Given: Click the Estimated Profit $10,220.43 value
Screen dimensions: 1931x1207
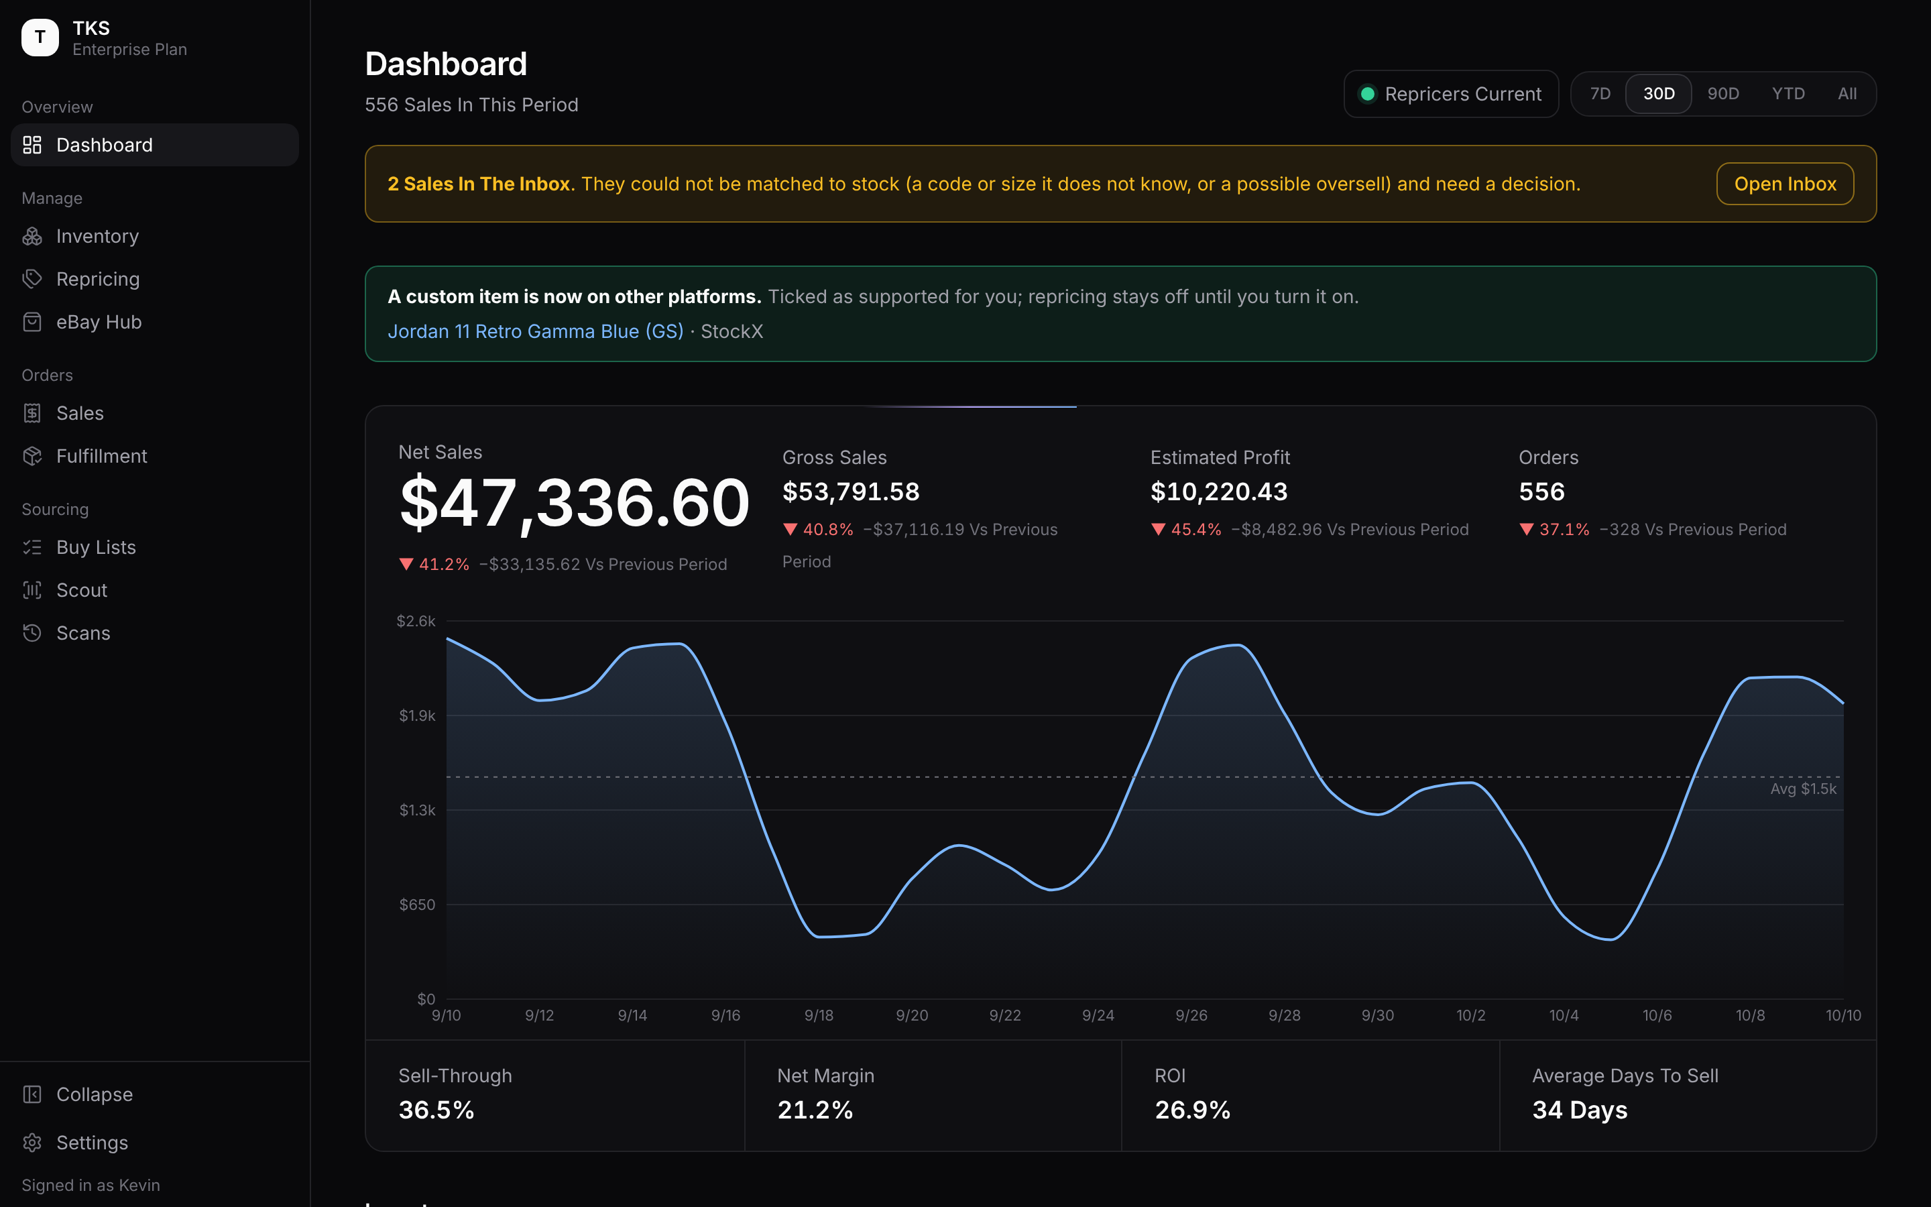Looking at the screenshot, I should tap(1219, 492).
